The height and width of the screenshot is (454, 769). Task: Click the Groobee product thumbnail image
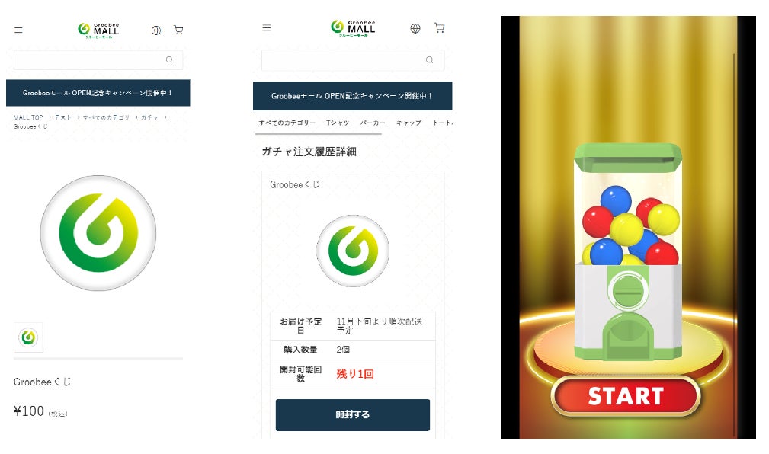click(x=28, y=337)
